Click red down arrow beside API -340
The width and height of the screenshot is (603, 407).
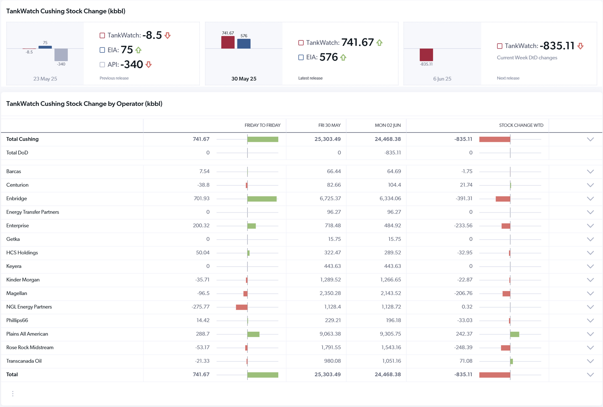pyautogui.click(x=149, y=65)
